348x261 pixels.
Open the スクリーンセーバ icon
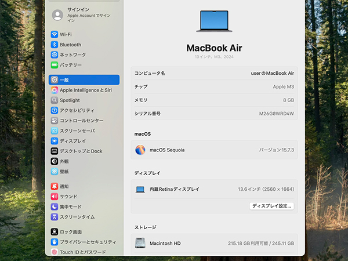[55, 130]
